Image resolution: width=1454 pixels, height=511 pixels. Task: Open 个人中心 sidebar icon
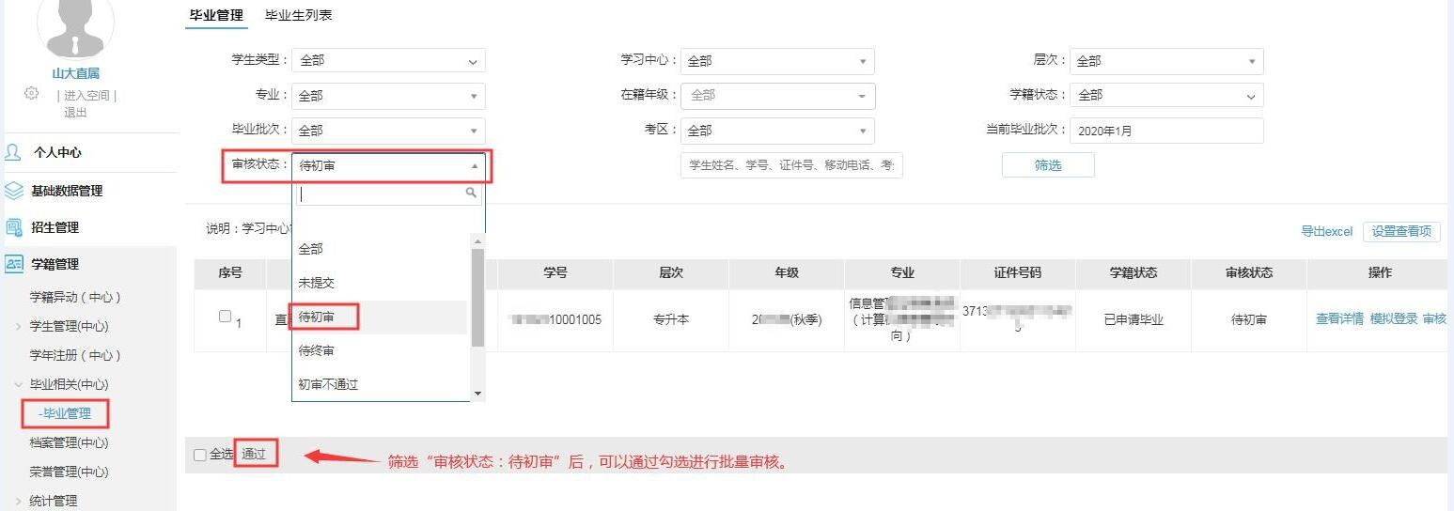(x=13, y=152)
